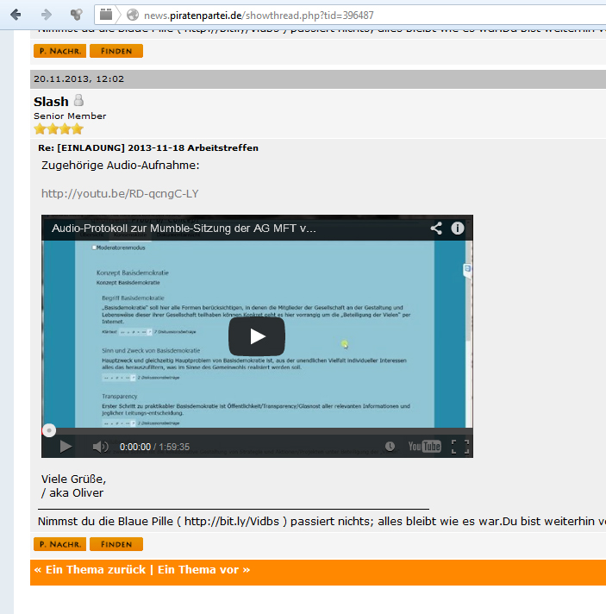
Task: Go to previous thread via Ein Thema zurück
Action: [x=91, y=570]
